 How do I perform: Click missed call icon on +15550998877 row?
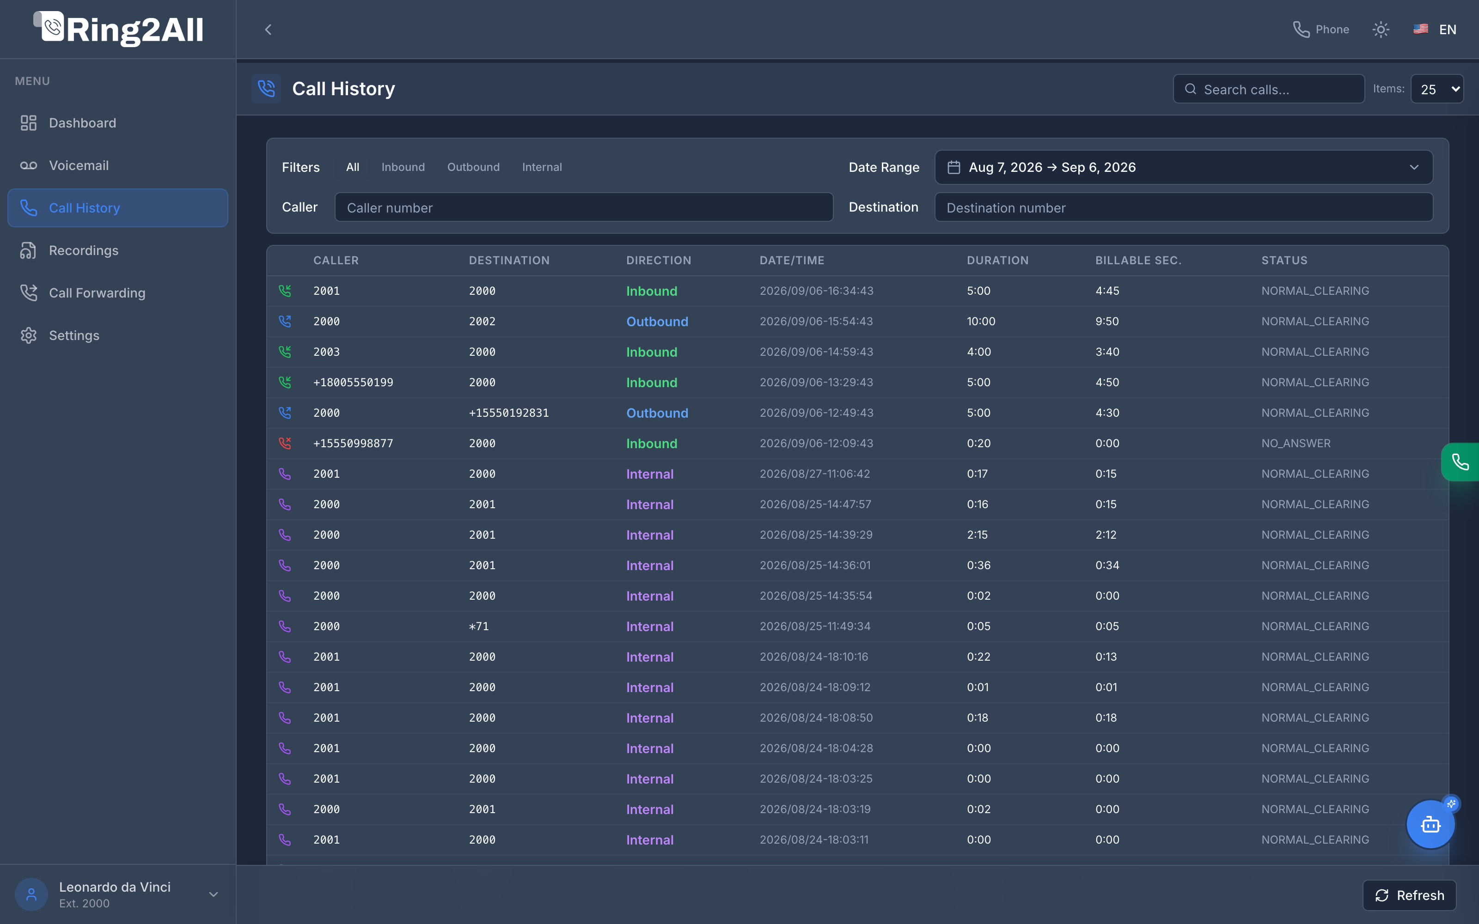285,444
